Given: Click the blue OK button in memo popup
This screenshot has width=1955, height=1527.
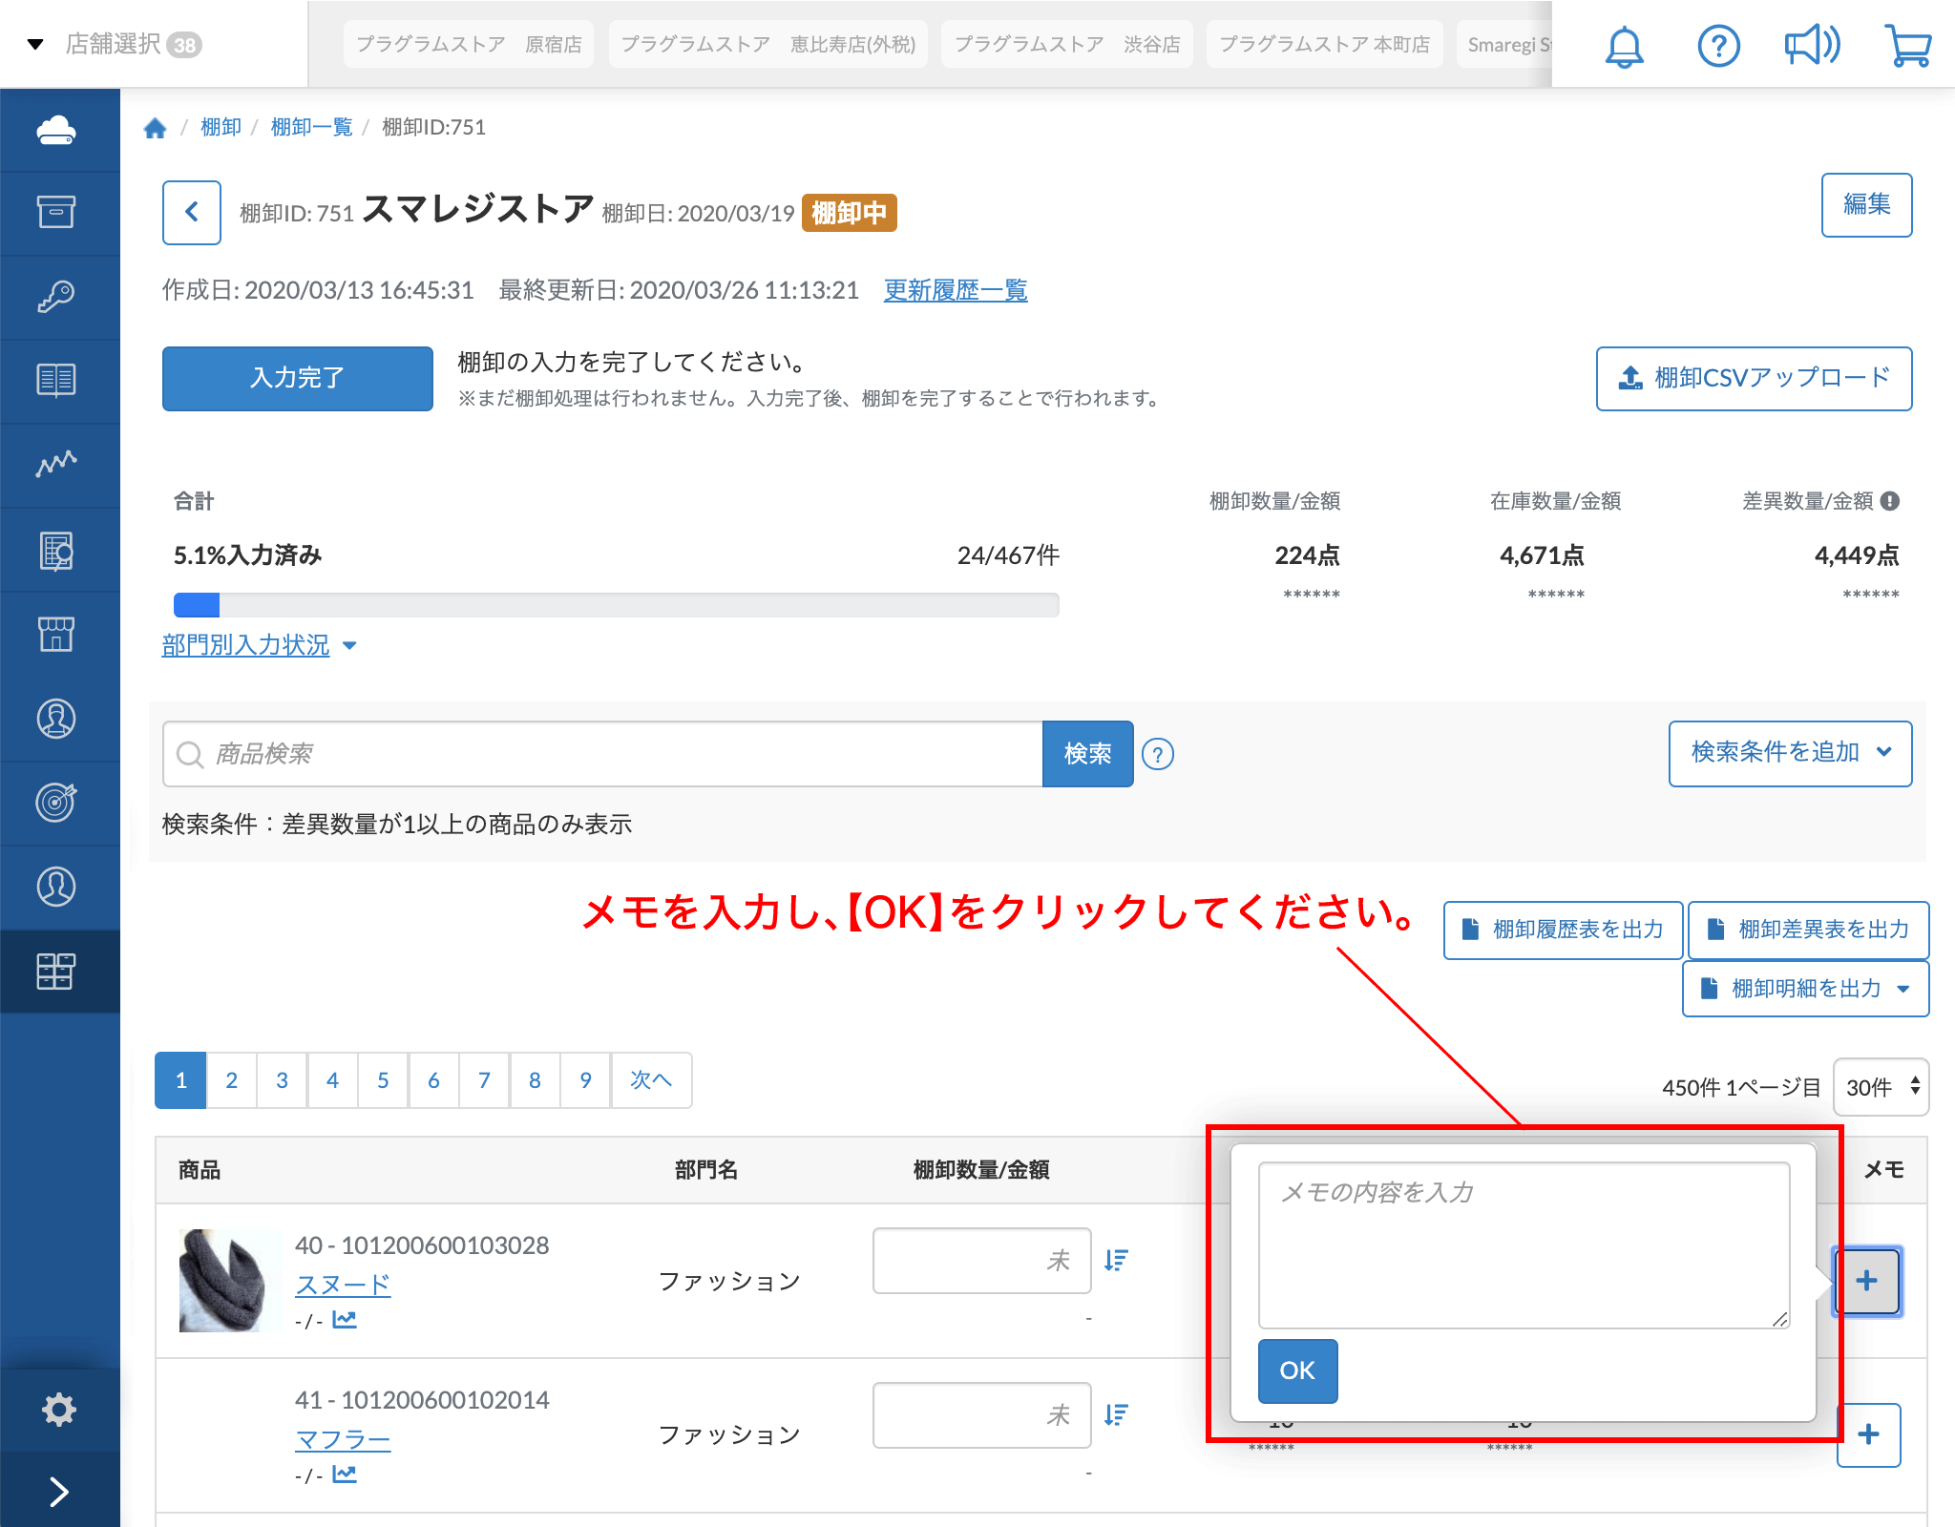Looking at the screenshot, I should [x=1297, y=1370].
